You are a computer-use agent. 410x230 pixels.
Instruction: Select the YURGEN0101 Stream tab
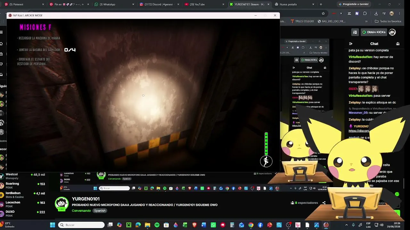tap(250, 4)
